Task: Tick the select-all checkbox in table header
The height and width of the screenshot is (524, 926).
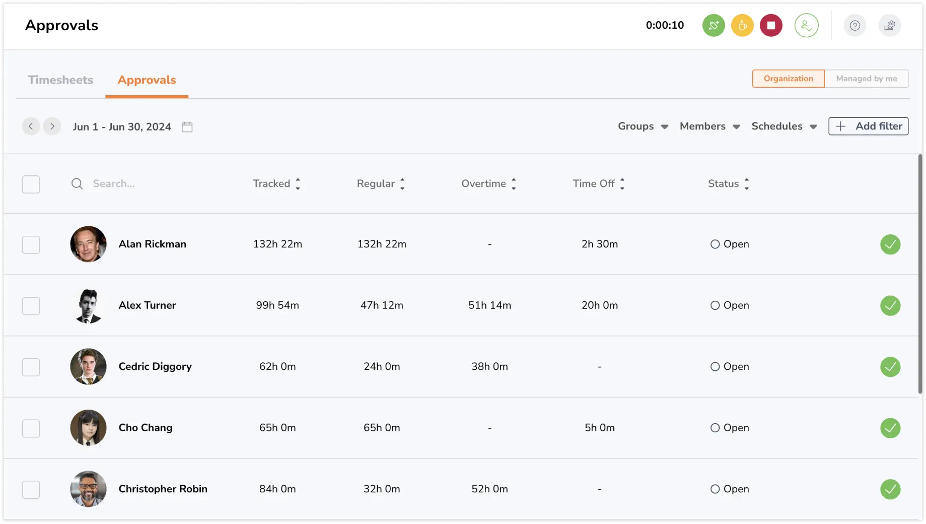Action: pos(31,184)
